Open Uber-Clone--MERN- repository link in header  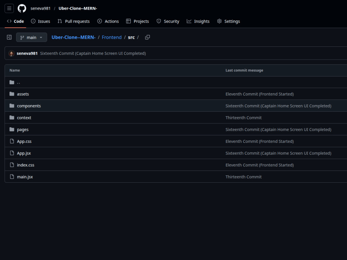tap(78, 8)
